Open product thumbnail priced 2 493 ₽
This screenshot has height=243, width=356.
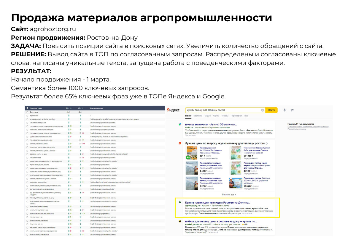coord(192,168)
